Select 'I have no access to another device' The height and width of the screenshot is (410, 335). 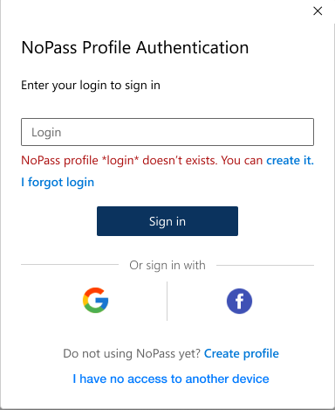[x=171, y=379]
